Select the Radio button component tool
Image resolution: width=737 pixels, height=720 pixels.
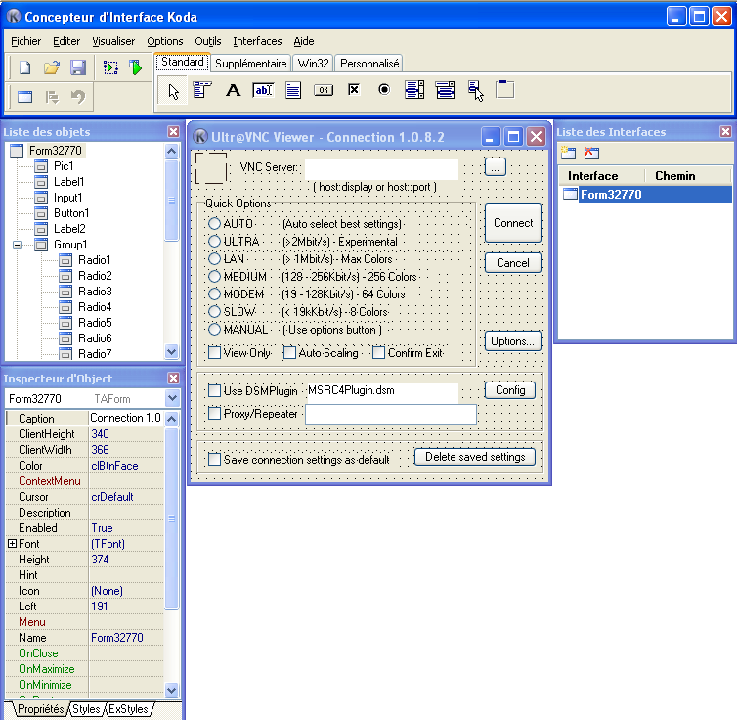coord(384,89)
